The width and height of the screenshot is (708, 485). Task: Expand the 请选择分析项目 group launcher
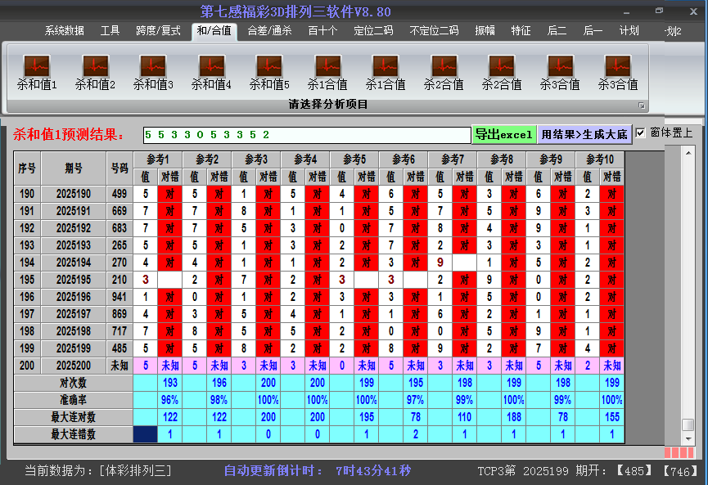(641, 106)
